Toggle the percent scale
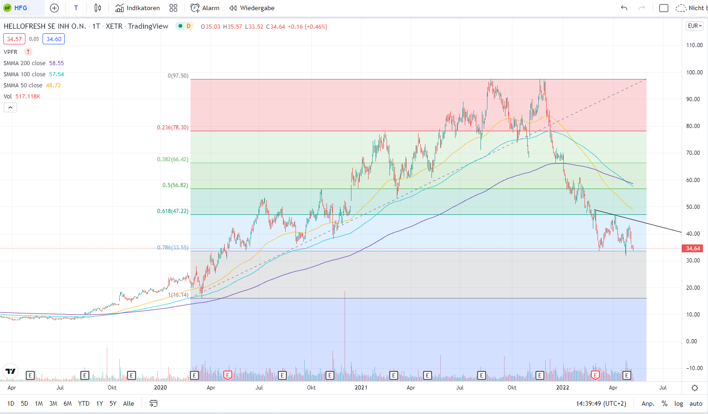The image size is (708, 414). (x=665, y=403)
